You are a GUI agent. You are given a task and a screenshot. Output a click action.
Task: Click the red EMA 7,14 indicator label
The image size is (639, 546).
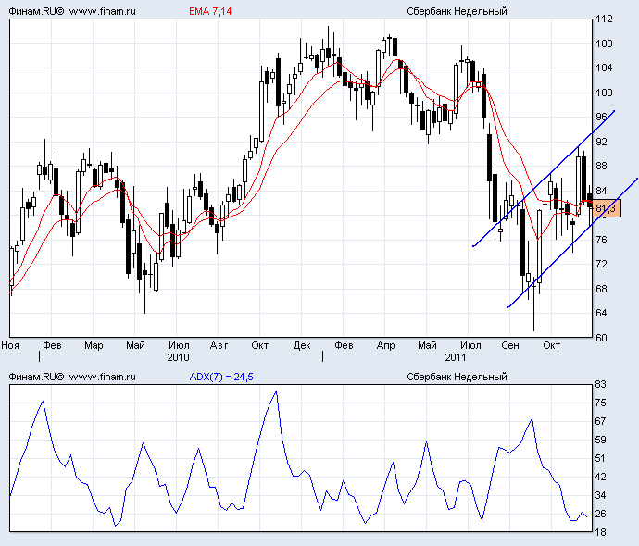(210, 11)
